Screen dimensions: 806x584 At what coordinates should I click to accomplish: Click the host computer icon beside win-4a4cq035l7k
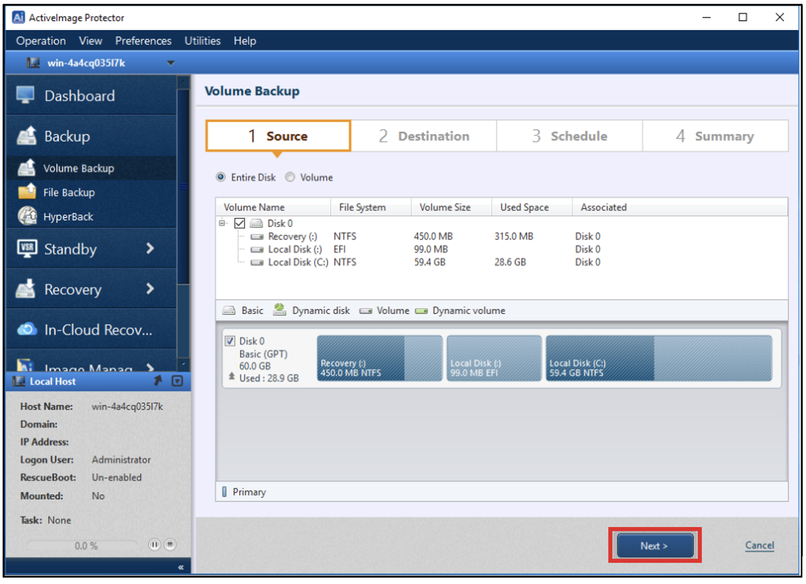coord(33,63)
